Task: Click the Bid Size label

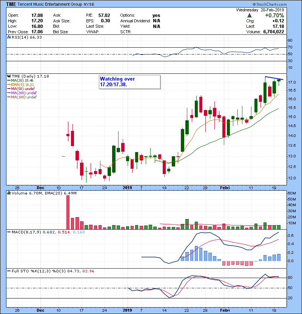Action: coord(60,32)
